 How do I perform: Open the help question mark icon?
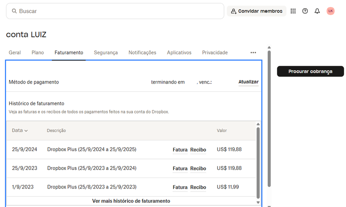(x=305, y=11)
